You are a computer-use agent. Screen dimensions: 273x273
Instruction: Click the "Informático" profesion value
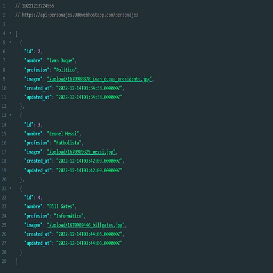point(69,216)
